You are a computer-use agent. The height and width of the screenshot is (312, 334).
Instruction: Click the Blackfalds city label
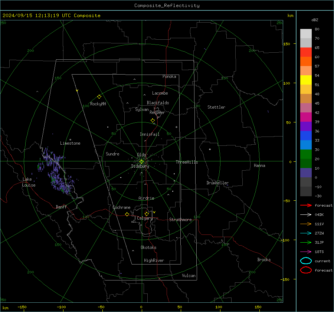coord(158,103)
